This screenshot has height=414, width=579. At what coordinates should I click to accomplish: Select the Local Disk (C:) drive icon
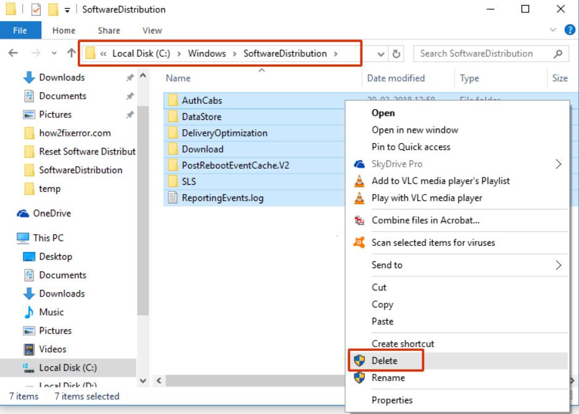[x=29, y=368]
